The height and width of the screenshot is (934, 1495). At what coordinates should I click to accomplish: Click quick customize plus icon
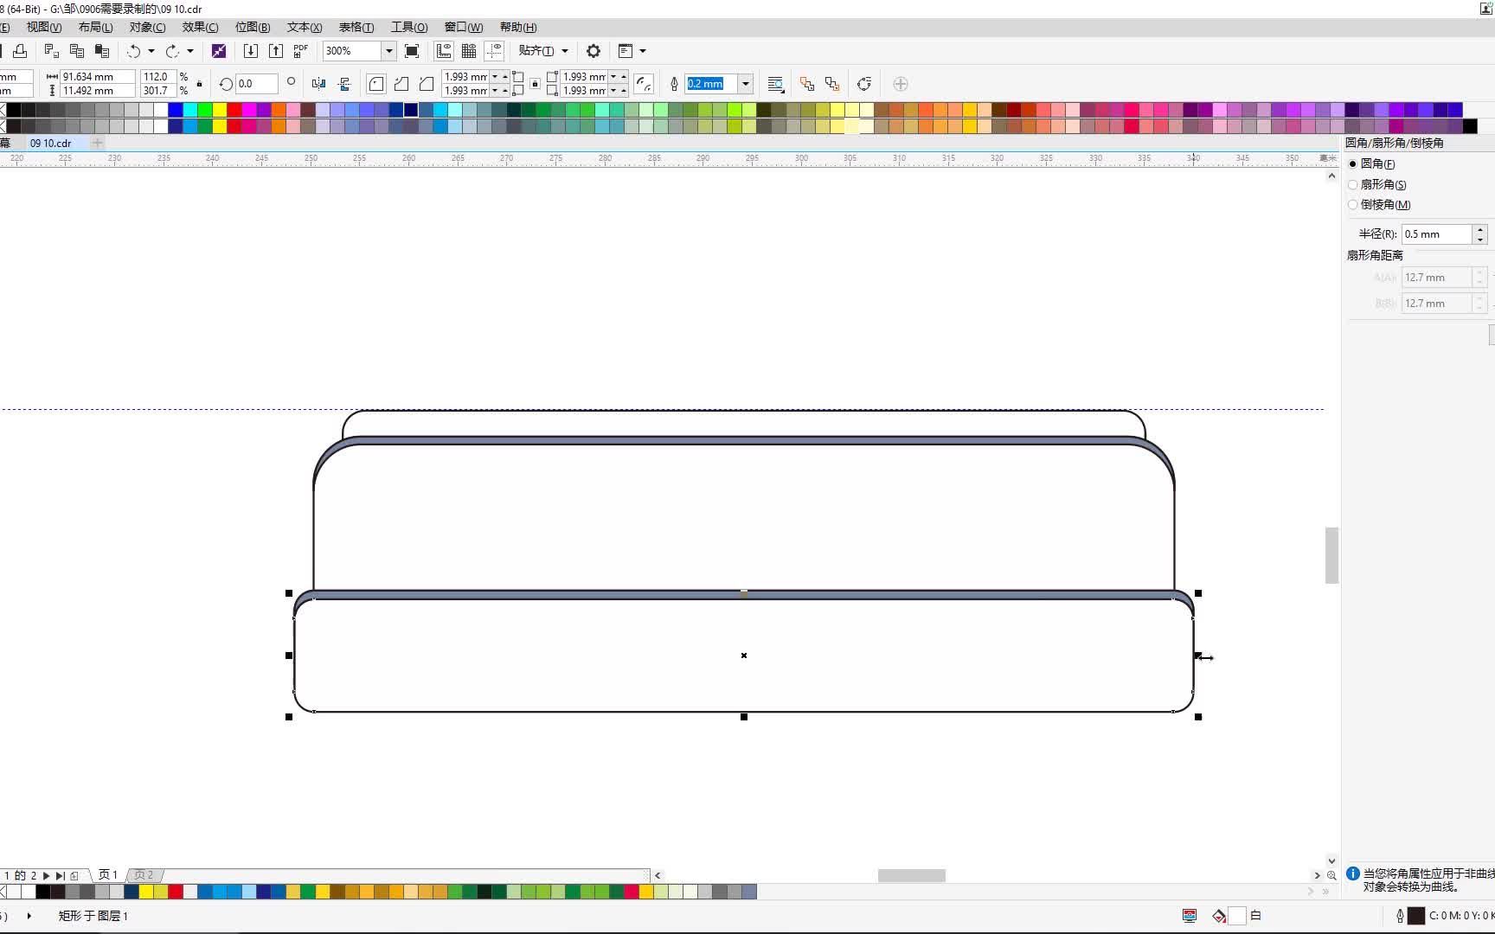[x=901, y=84]
